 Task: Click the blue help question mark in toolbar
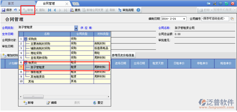coord(138,10)
